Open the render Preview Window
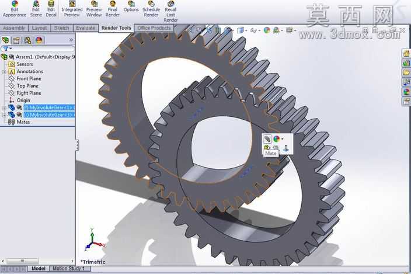411x274 pixels. (x=94, y=9)
